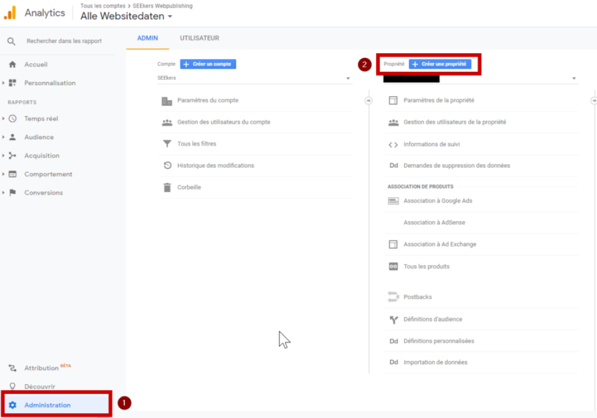Open the Alle Websitedaten view dropdown
The width and height of the screenshot is (597, 418).
tap(127, 16)
